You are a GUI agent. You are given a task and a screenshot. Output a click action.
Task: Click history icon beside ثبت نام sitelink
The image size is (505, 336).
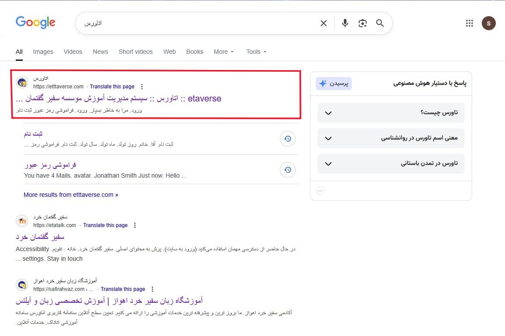click(x=287, y=139)
